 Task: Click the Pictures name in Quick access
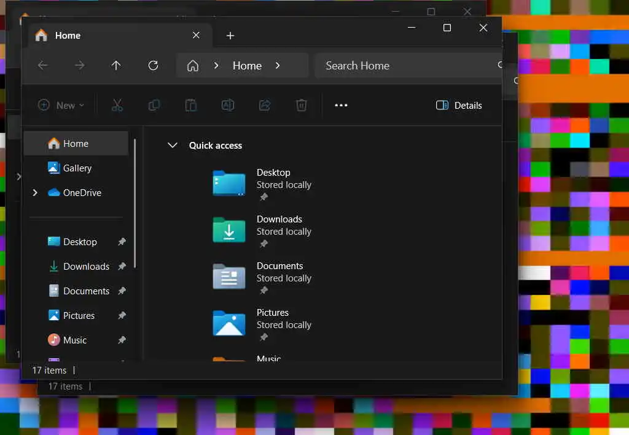click(x=273, y=312)
